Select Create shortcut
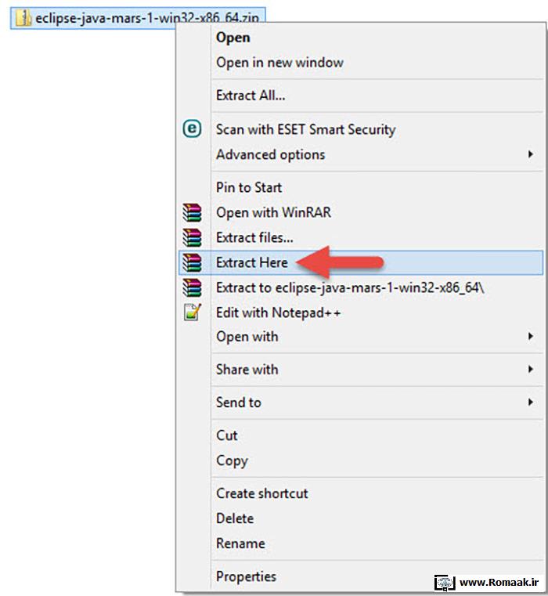Image resolution: width=548 pixels, height=596 pixels. [360, 493]
